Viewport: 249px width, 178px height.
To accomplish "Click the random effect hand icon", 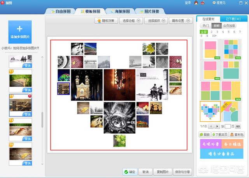I will (x=99, y=21).
